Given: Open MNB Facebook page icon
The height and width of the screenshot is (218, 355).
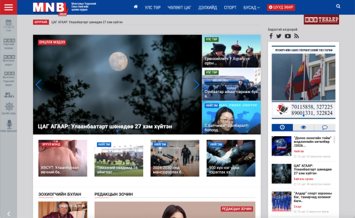Looking at the screenshot, I should click(x=271, y=36).
